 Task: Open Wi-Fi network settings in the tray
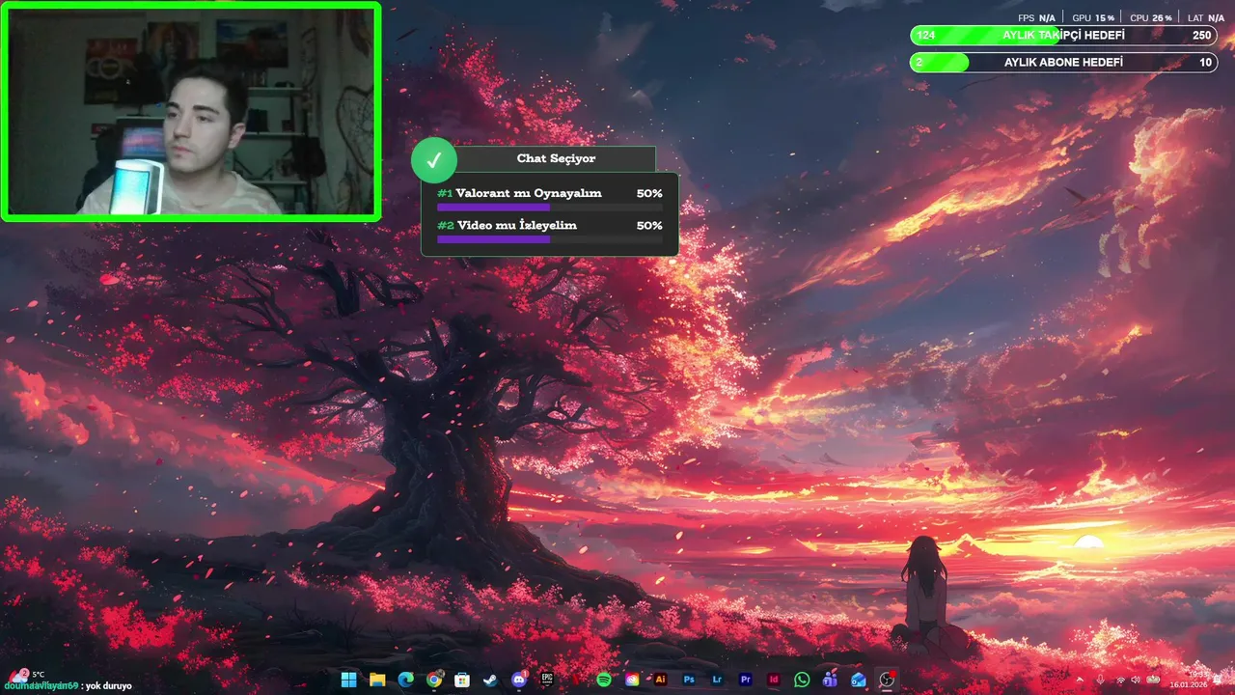[x=1120, y=680]
